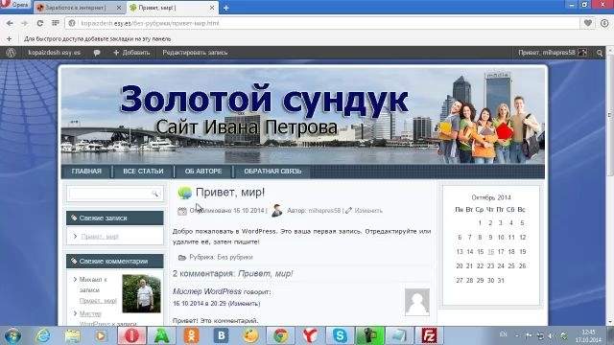Click the address bar URL field
This screenshot has width=614, height=345.
click(321, 23)
